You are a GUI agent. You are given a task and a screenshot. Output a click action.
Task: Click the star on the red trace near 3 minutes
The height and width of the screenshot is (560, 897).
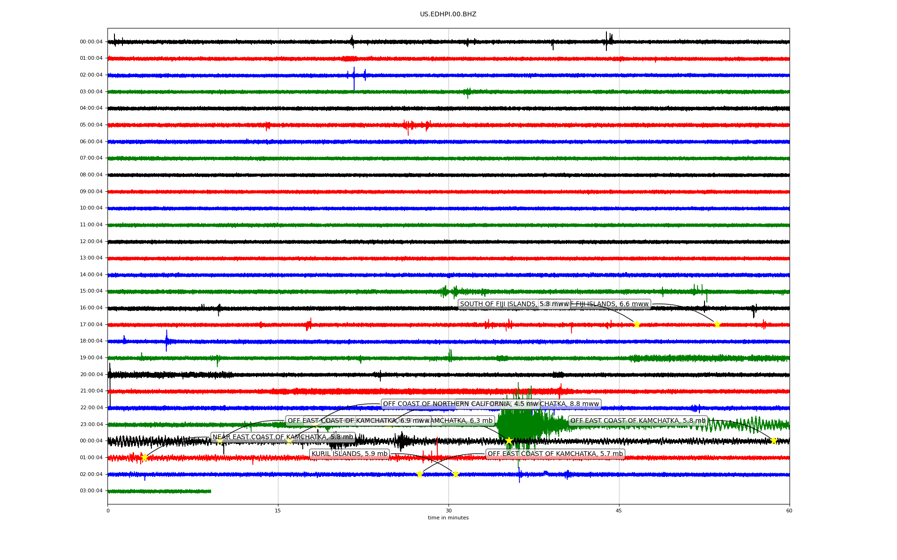(144, 457)
